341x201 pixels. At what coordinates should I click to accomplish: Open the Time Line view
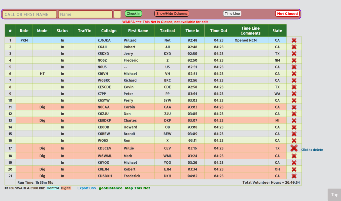[232, 14]
